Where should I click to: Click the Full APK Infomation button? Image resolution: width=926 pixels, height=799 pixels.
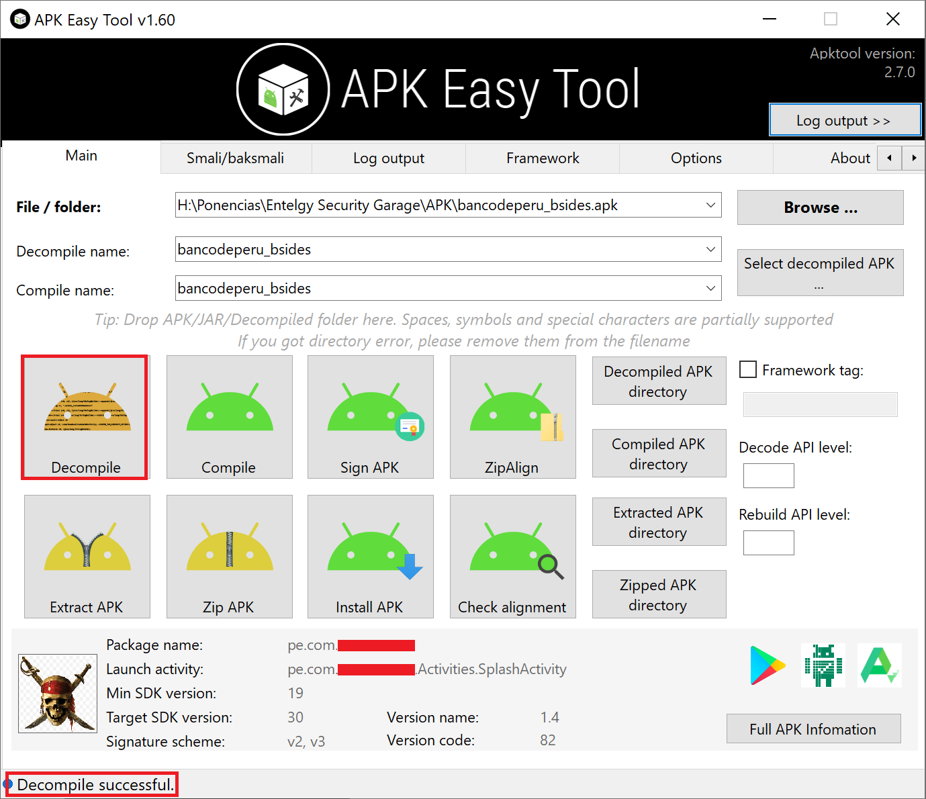(x=813, y=728)
